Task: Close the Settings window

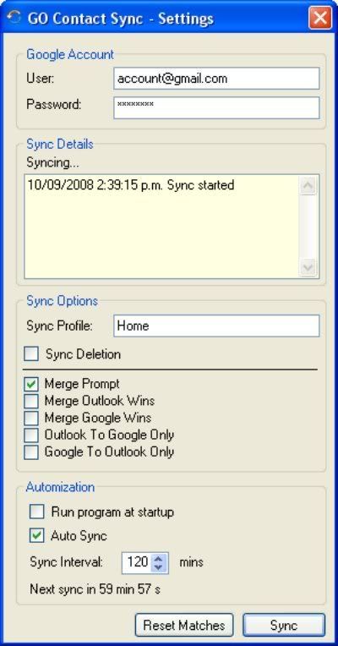Action: pos(320,18)
